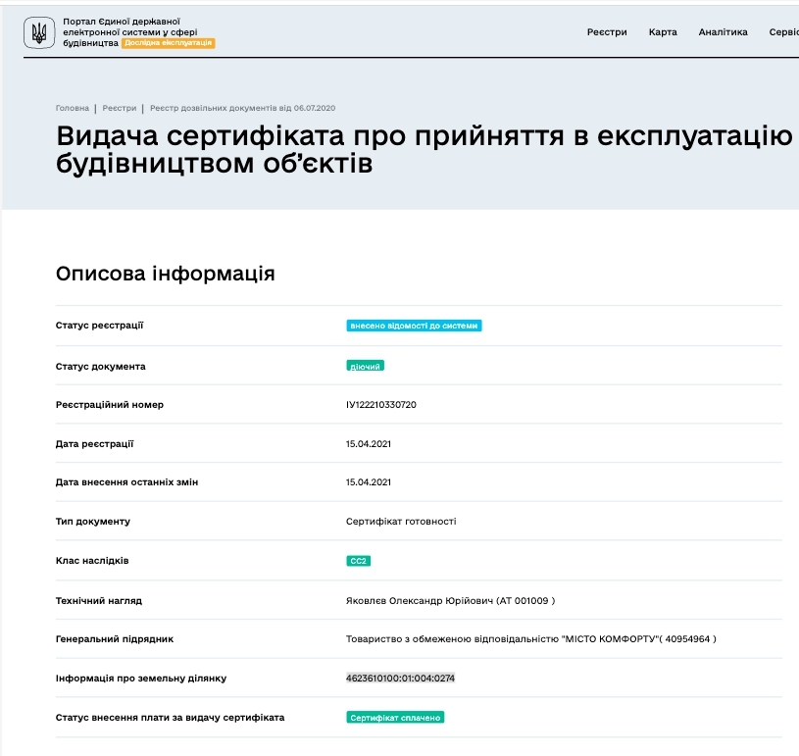Click the CC2 consequence class badge
The height and width of the screenshot is (756, 799).
click(x=358, y=561)
